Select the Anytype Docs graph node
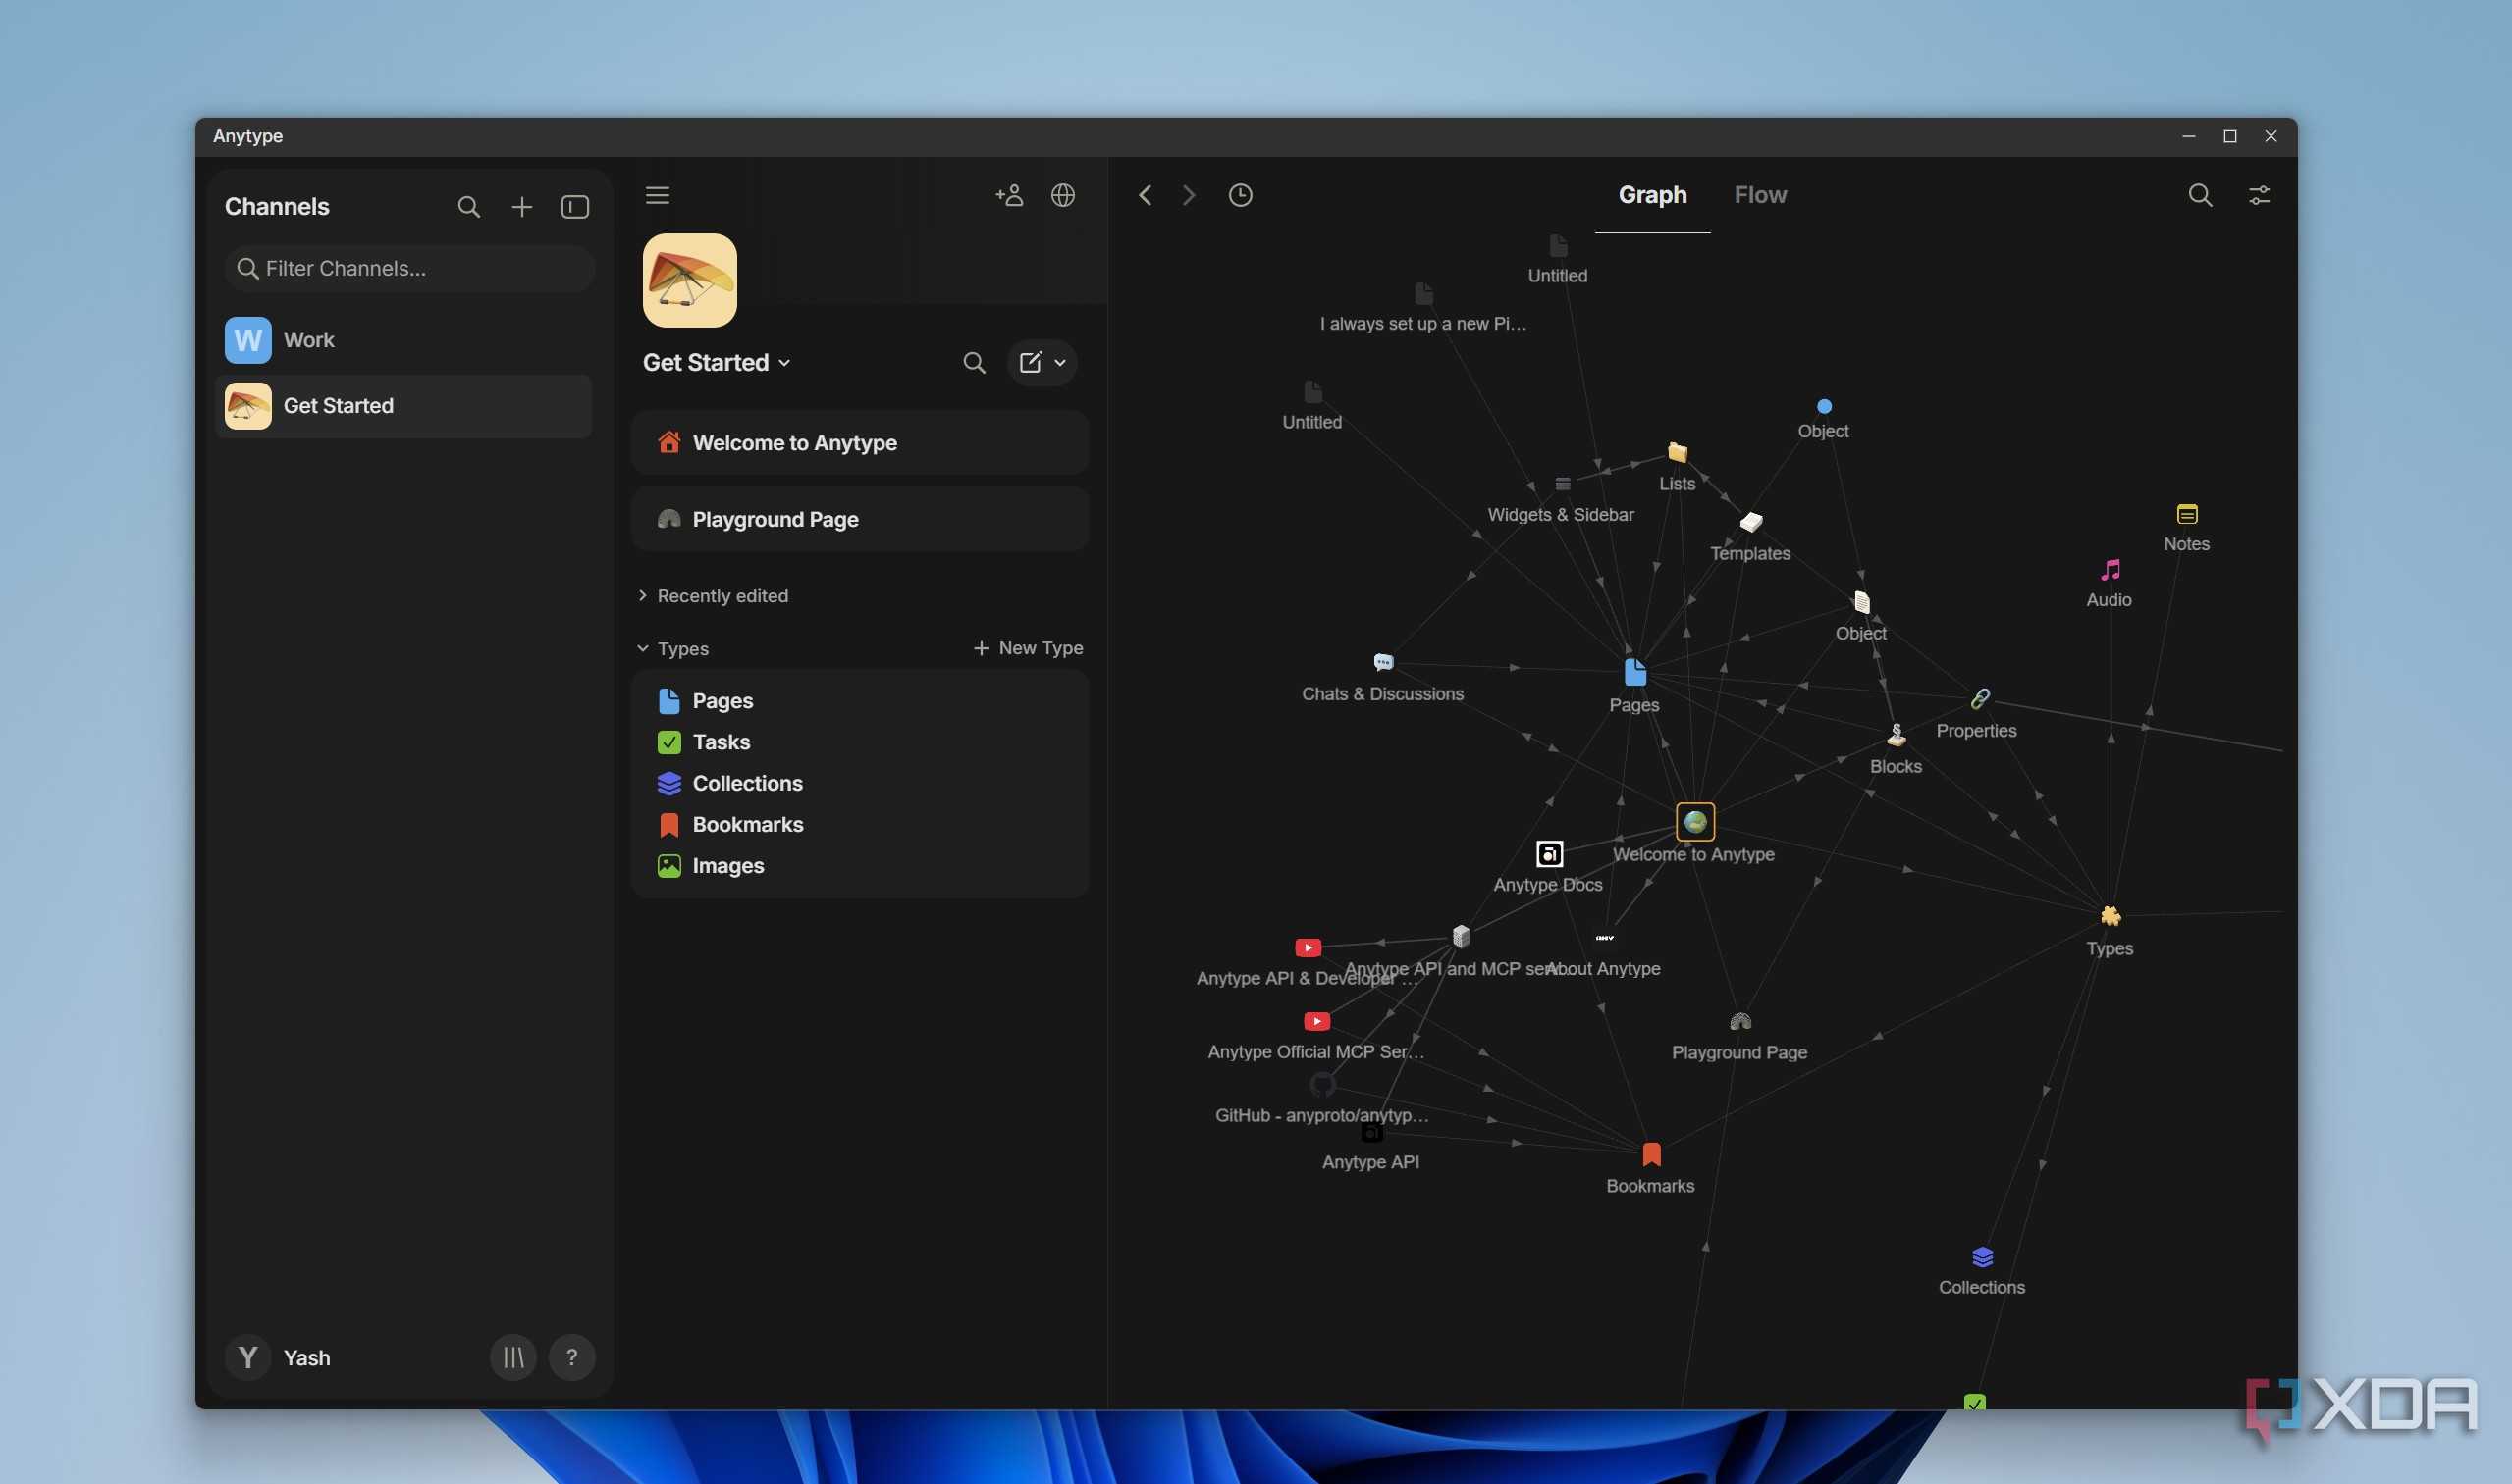Image resolution: width=2512 pixels, height=1484 pixels. point(1549,854)
